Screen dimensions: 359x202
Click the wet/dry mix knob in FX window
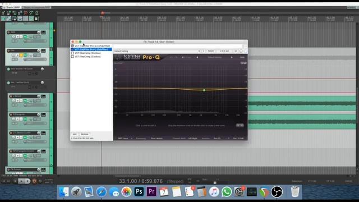point(241,51)
